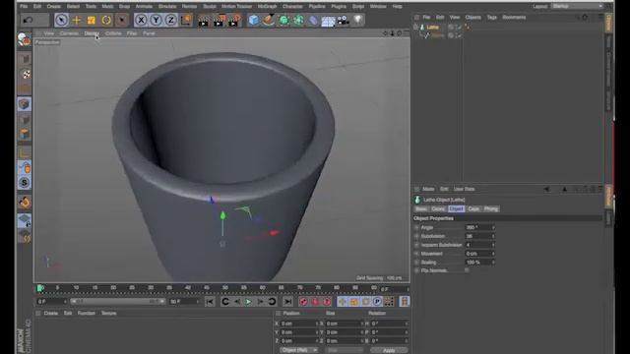
Task: Select Model mode cube icon
Action: click(x=25, y=104)
